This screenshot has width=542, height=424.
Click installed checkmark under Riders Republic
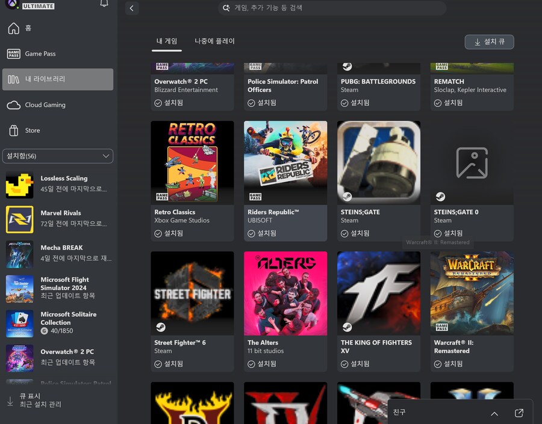pos(251,234)
